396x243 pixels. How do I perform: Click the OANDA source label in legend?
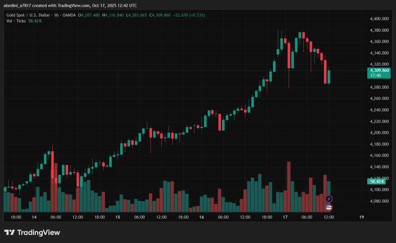(69, 15)
